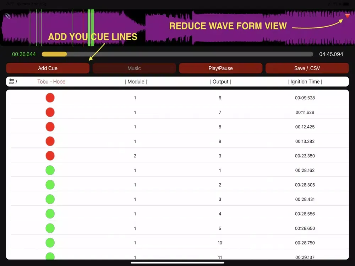Image resolution: width=355 pixels, height=266 pixels.
Task: Select ignition time 00:28.556
Action: pyautogui.click(x=305, y=214)
